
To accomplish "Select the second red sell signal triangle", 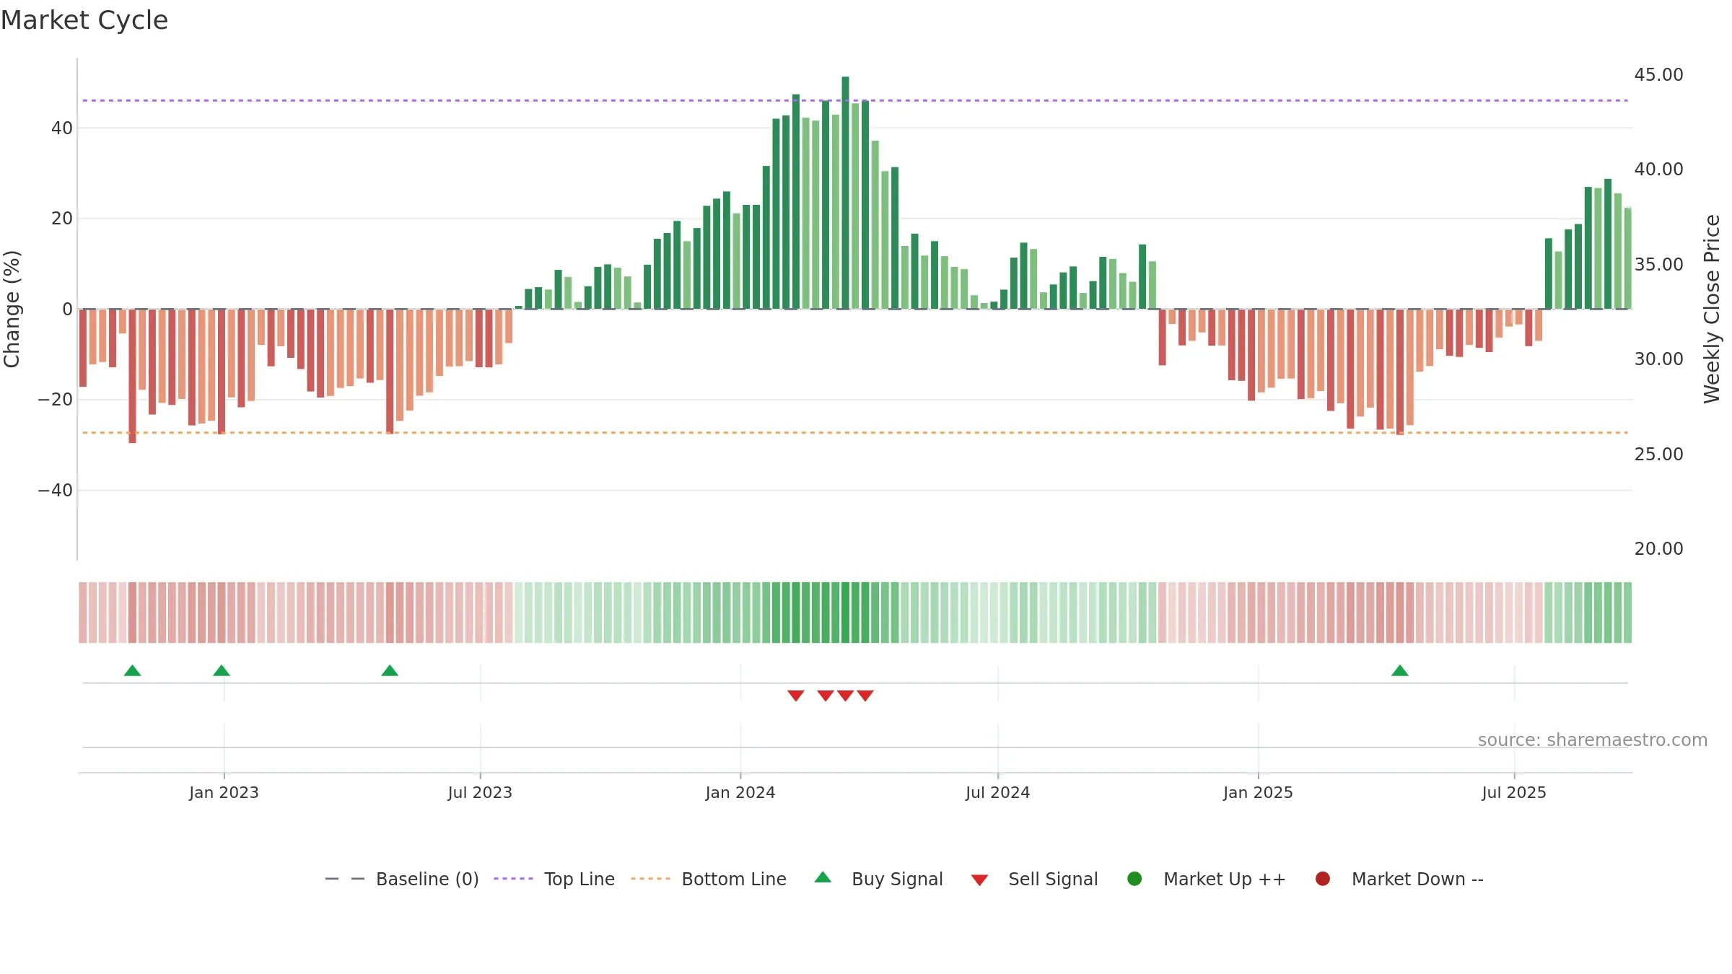I will (826, 696).
